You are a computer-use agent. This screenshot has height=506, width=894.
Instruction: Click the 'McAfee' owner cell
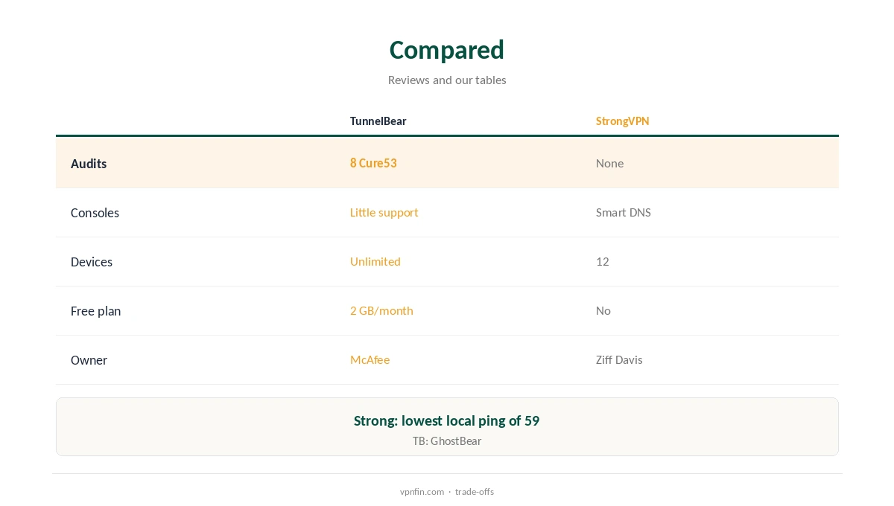[x=370, y=359]
